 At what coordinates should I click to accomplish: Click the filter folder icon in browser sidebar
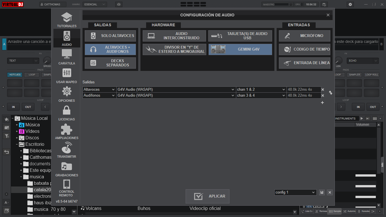[6, 136]
